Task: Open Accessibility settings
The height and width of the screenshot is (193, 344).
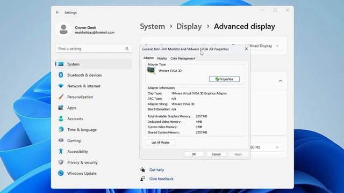Action: coord(94,151)
